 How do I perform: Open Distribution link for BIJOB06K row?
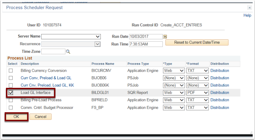tap(220, 85)
